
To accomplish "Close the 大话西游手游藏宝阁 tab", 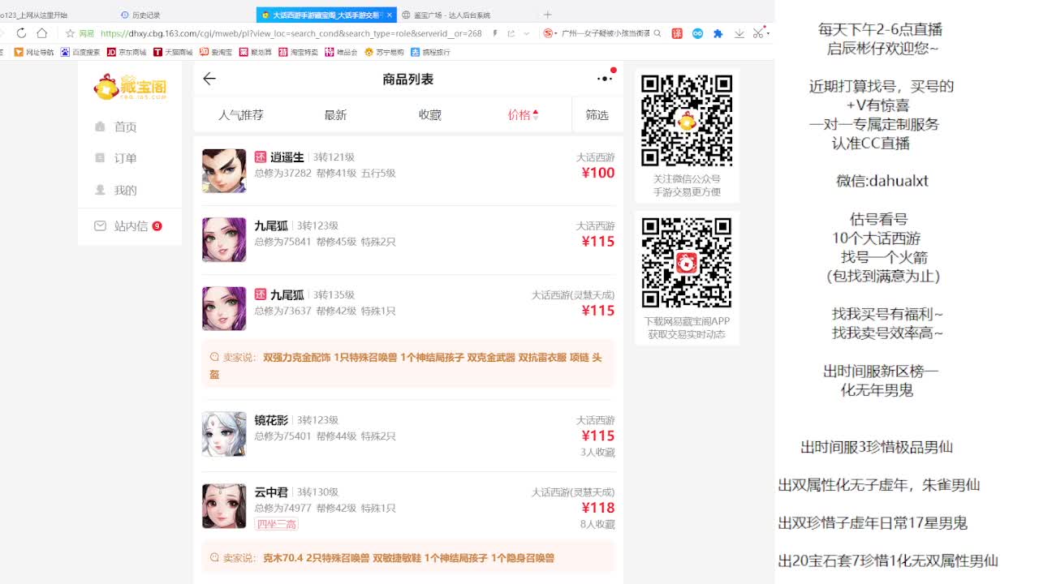I will click(x=390, y=15).
